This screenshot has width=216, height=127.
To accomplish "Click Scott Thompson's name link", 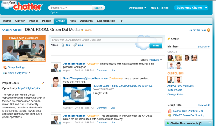I will (x=73, y=79).
